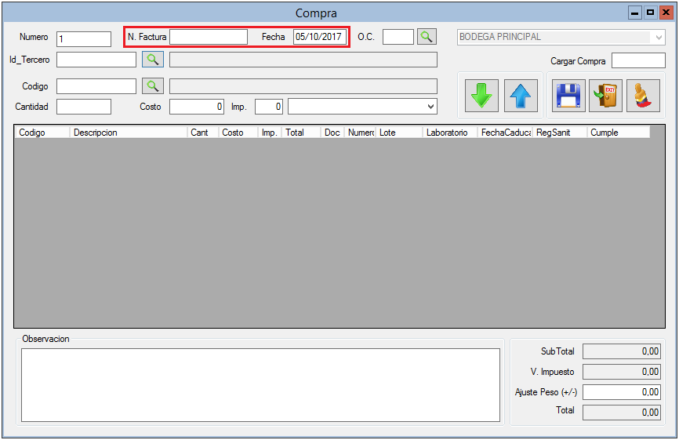The height and width of the screenshot is (440, 679).
Task: Click the blue up arrow icon
Action: click(520, 95)
